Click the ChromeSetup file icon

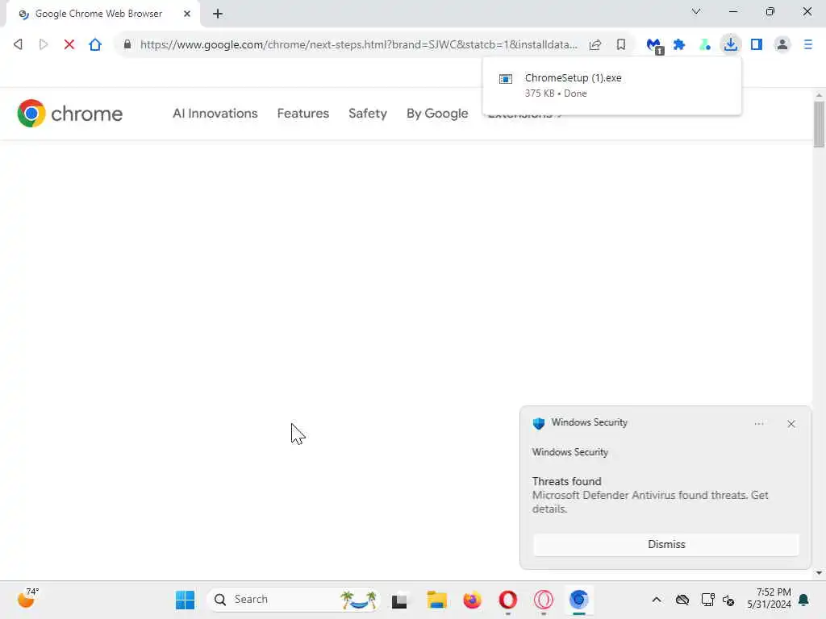pyautogui.click(x=506, y=79)
